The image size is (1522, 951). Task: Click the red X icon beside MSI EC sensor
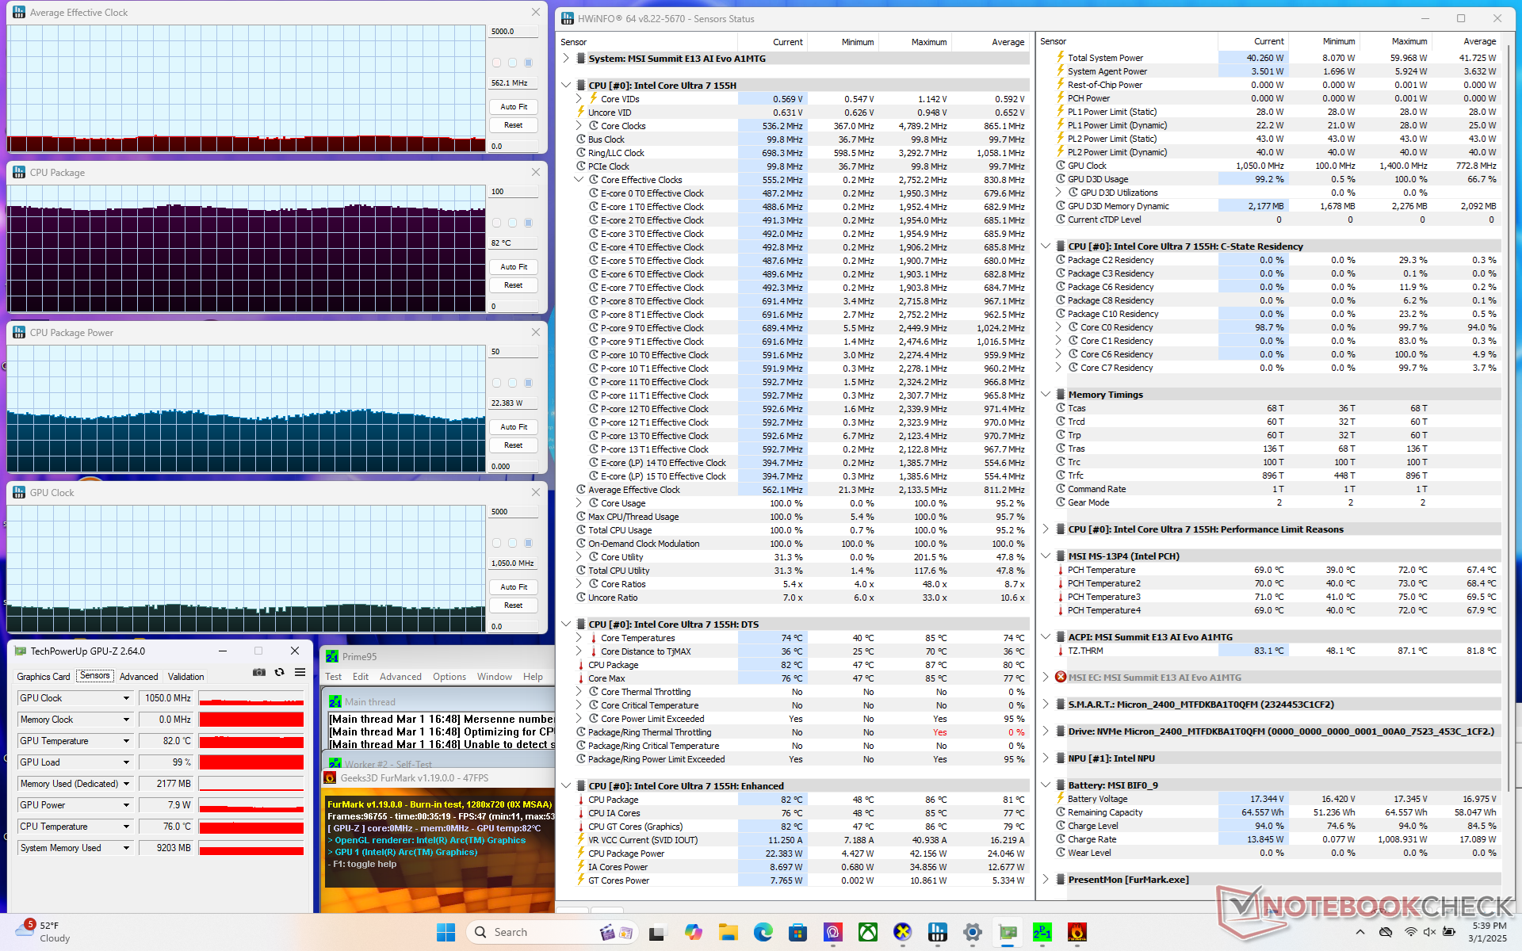1060,677
